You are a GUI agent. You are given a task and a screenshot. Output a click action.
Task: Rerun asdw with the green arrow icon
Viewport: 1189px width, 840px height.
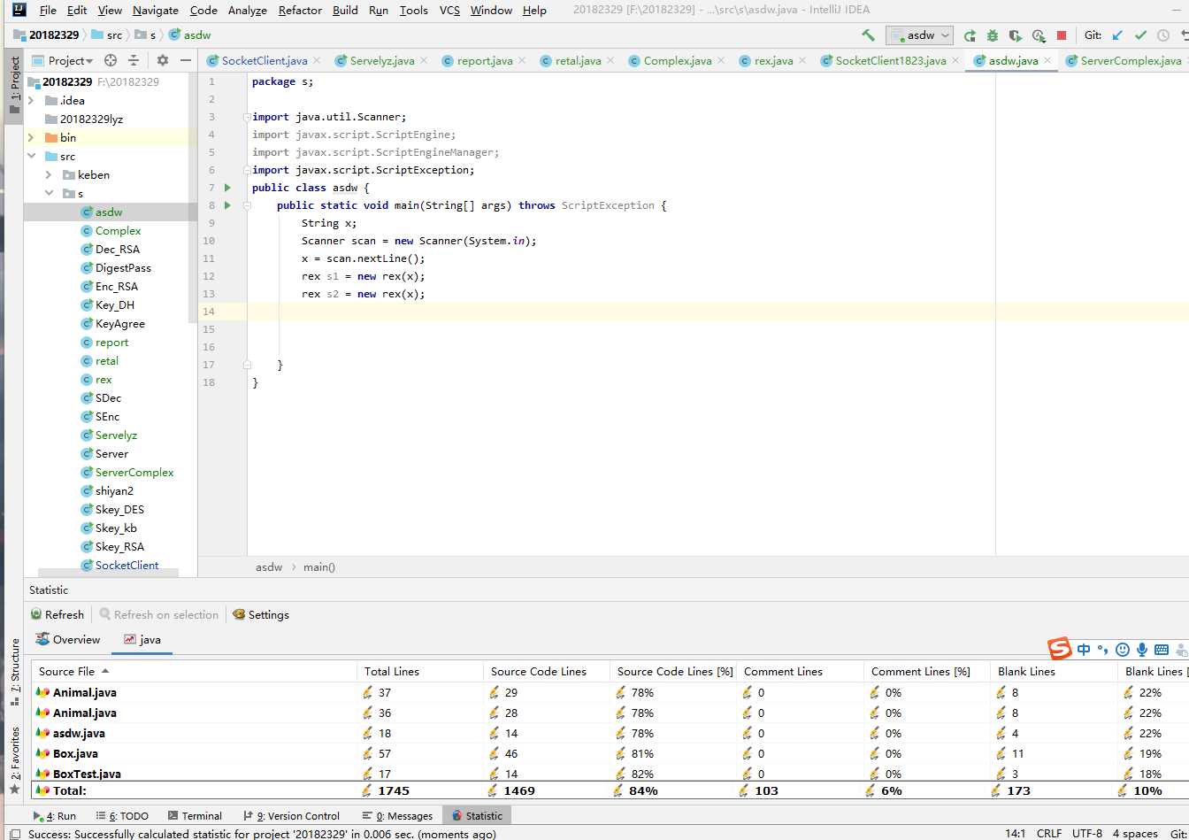coord(970,35)
